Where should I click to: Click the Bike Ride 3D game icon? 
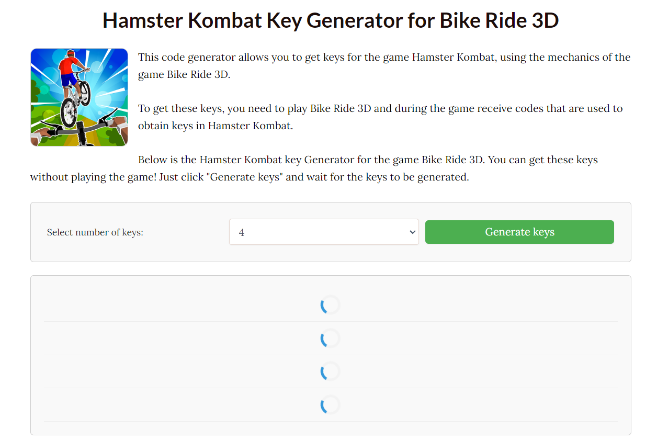pos(79,97)
